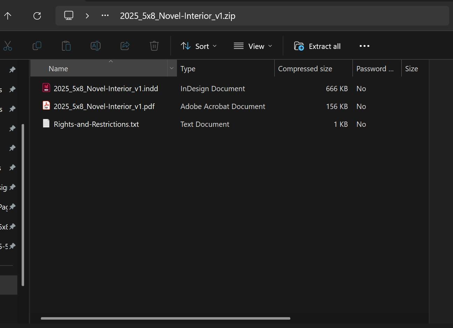The height and width of the screenshot is (328, 453).
Task: Click the Rename icon in toolbar
Action: tap(96, 46)
